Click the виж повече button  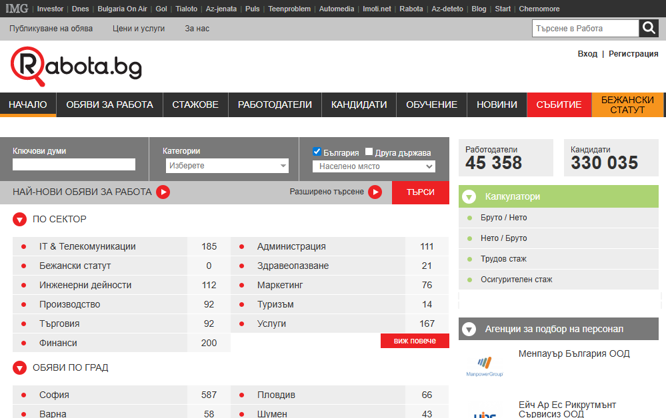pos(415,341)
